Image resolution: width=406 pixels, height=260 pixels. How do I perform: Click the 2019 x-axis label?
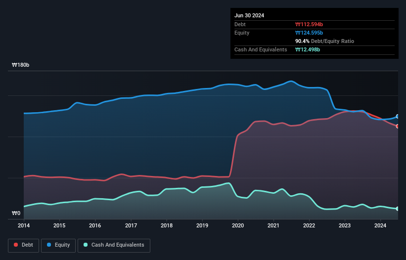tap(202, 225)
